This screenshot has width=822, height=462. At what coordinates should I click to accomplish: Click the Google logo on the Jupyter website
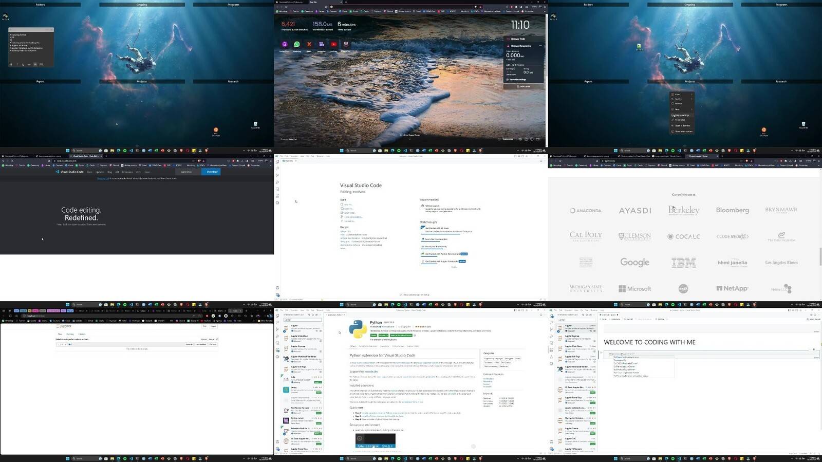pyautogui.click(x=634, y=262)
